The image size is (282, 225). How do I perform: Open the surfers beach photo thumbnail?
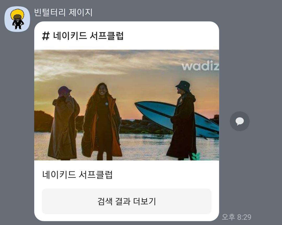tap(127, 105)
